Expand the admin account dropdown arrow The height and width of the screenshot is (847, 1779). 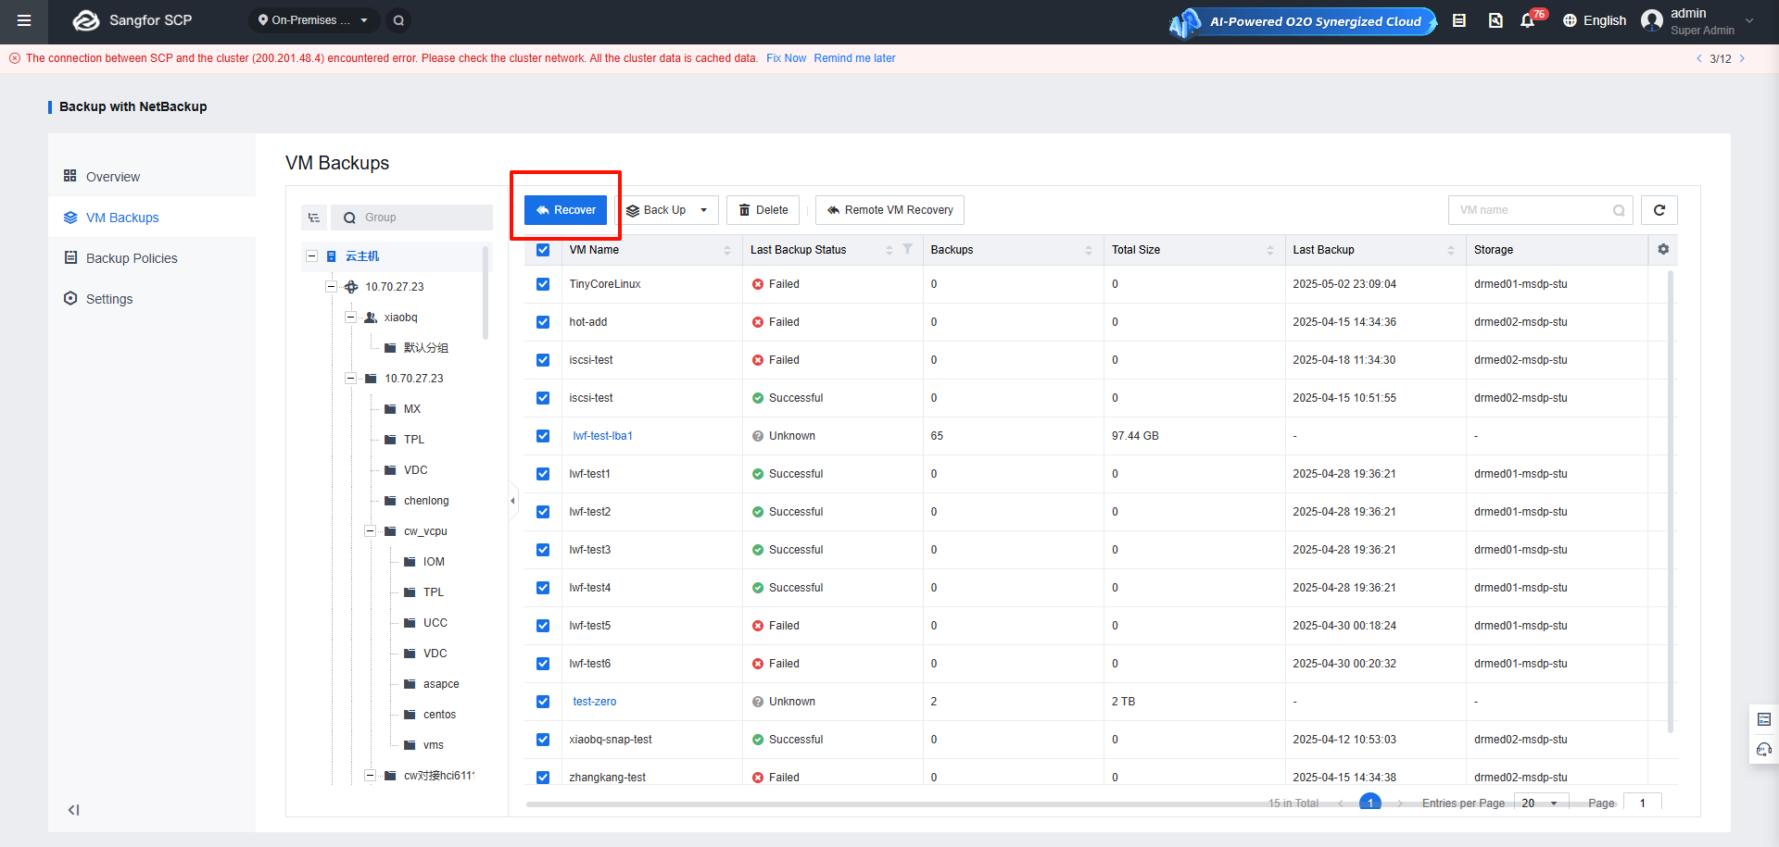coord(1749,20)
